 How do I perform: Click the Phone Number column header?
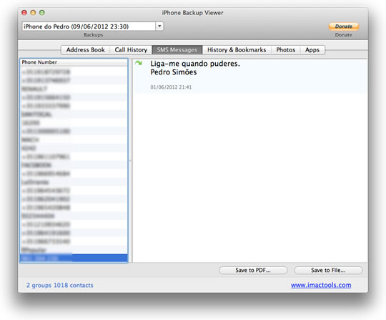[x=74, y=62]
